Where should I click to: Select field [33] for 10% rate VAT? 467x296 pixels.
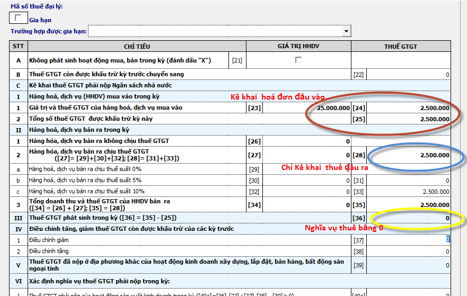pos(409,191)
